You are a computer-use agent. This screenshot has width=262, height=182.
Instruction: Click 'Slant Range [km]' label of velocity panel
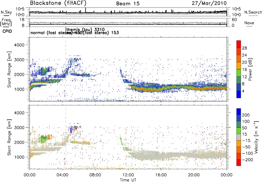[9, 137]
